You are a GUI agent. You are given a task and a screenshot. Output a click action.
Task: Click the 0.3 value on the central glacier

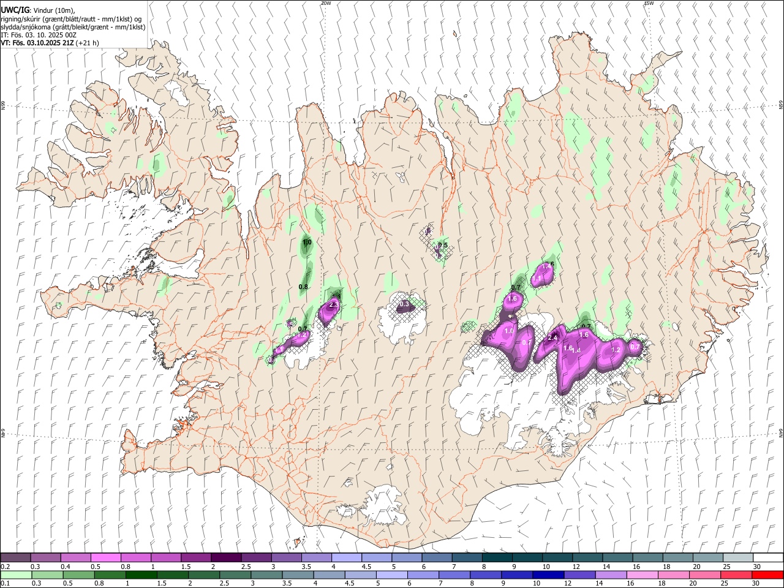tap(404, 304)
